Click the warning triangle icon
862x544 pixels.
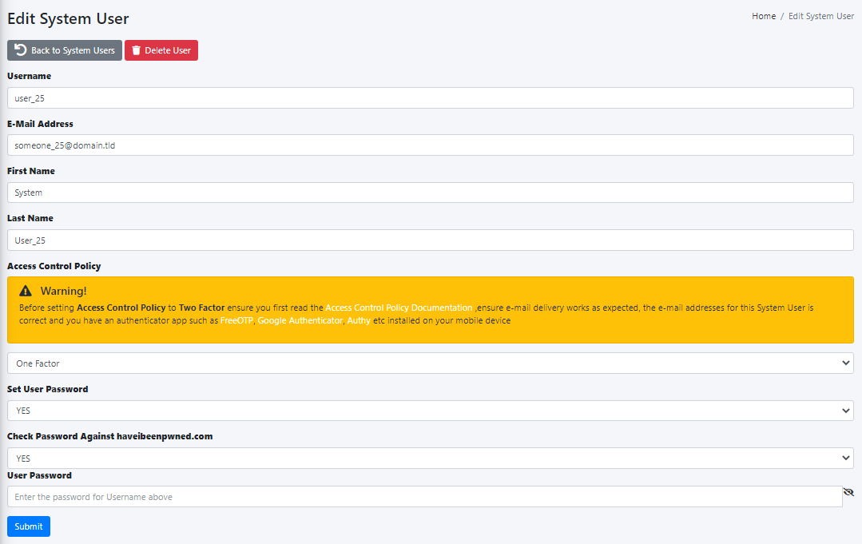(26, 291)
